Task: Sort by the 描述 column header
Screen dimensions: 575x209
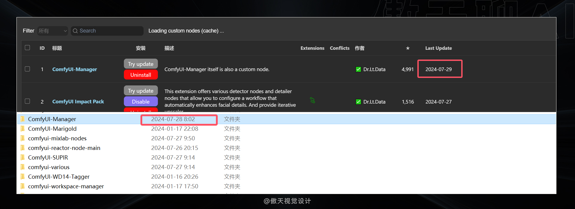Action: (169, 48)
